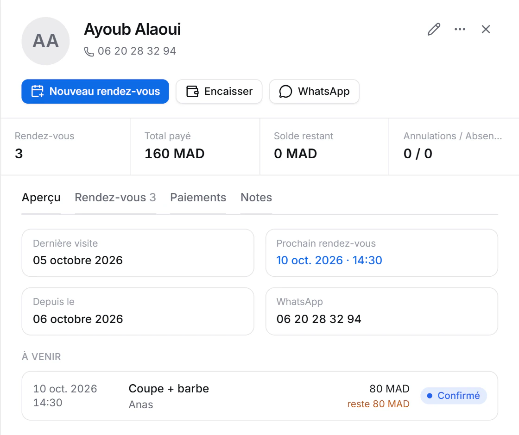The image size is (519, 435).
Task: Click Depuis le date 06 octobre 2026
Action: 78,319
